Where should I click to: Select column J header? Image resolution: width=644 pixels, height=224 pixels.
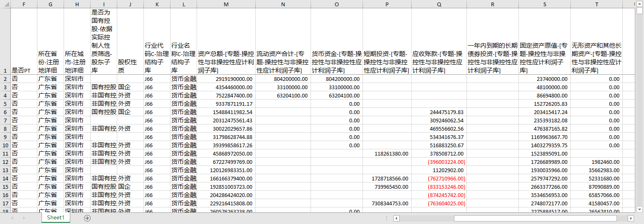(x=130, y=4)
